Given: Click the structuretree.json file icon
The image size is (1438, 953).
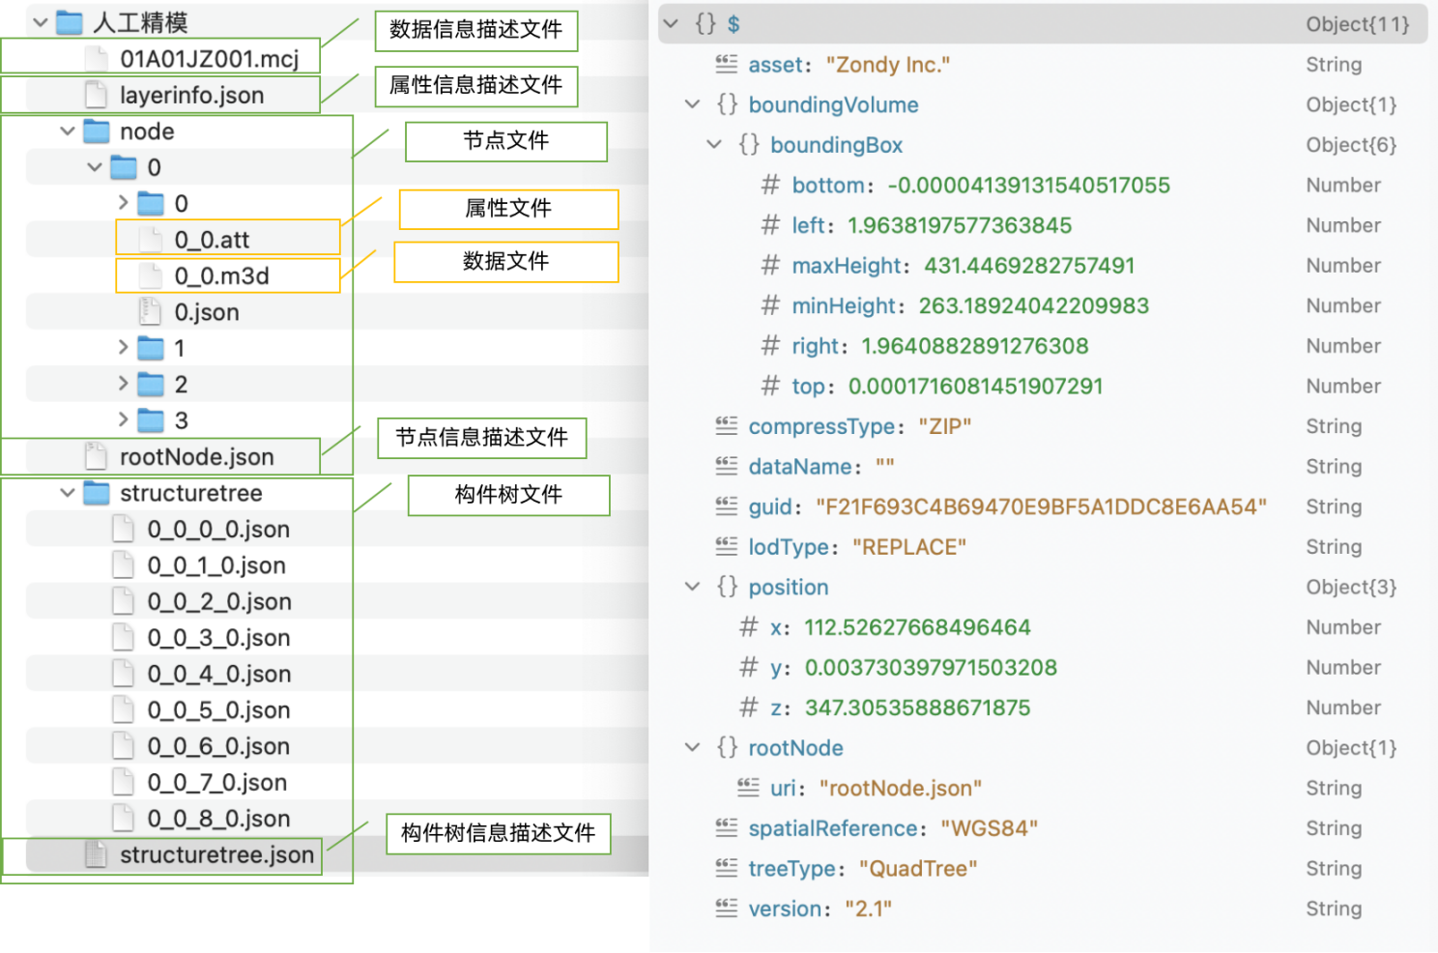Looking at the screenshot, I should pyautogui.click(x=96, y=854).
